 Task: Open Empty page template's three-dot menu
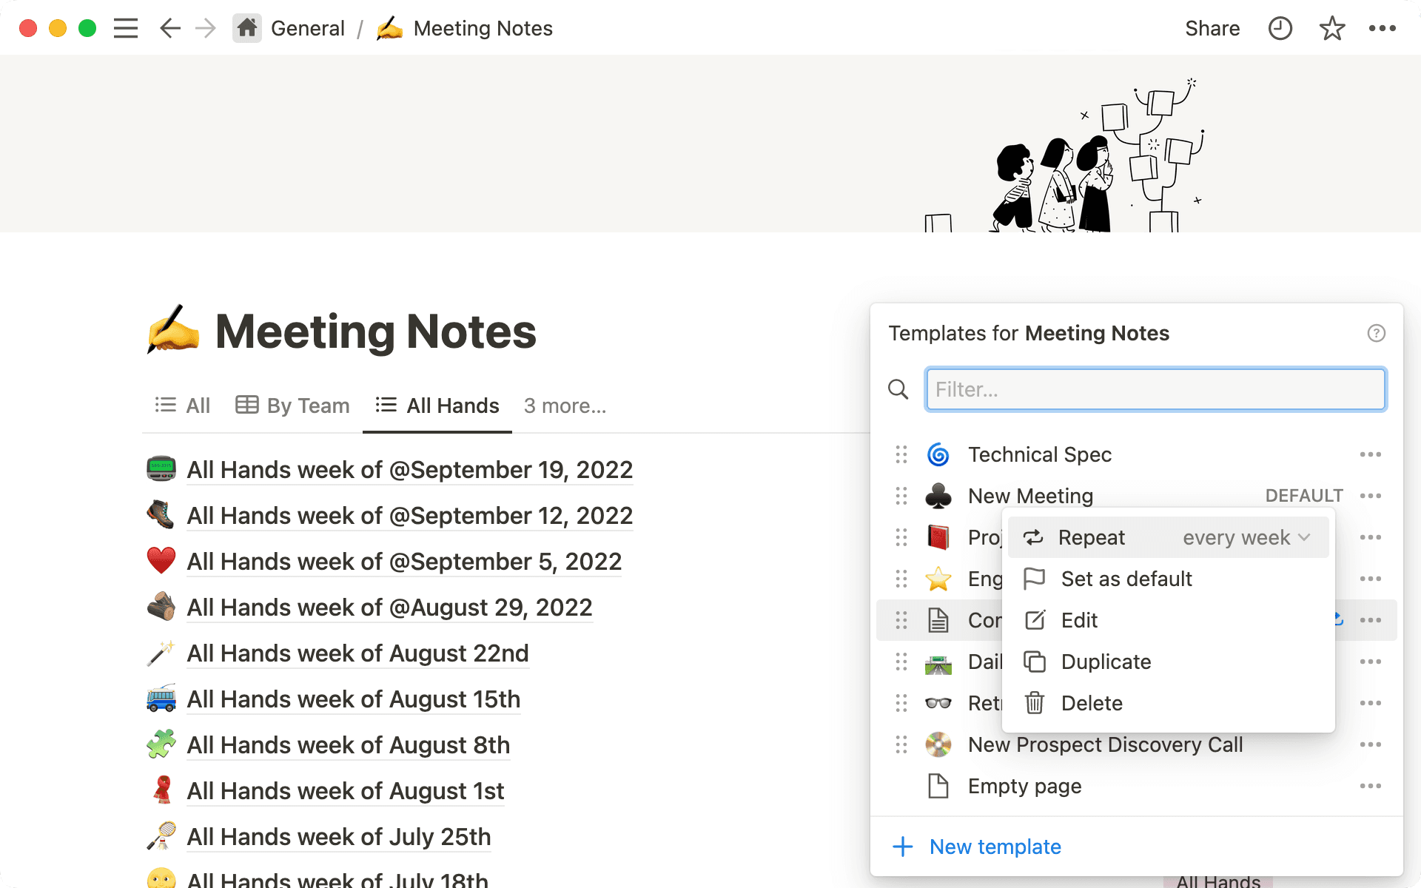pos(1371,787)
